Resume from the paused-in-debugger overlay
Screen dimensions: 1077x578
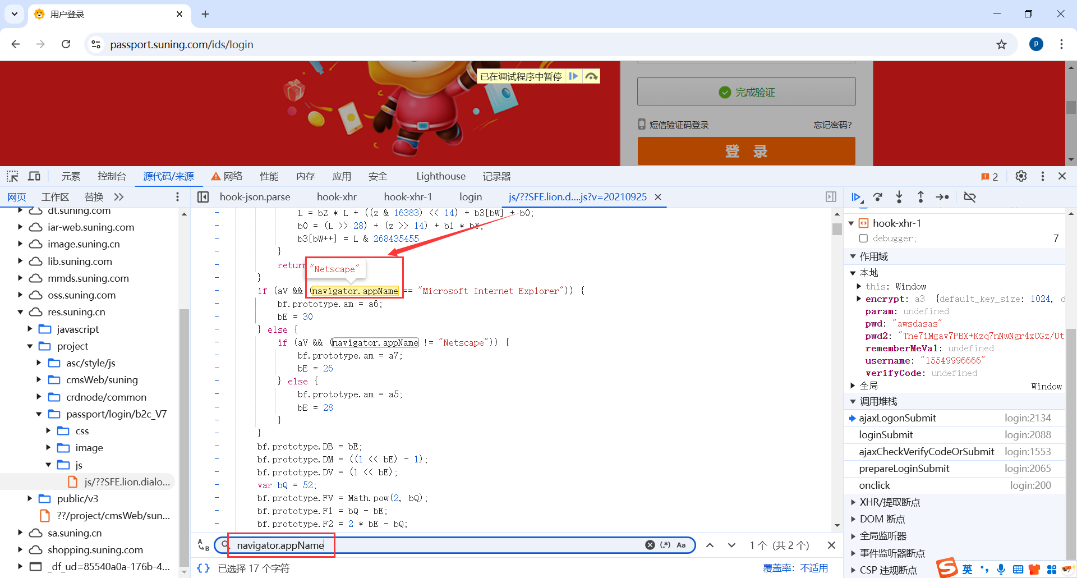pos(573,76)
